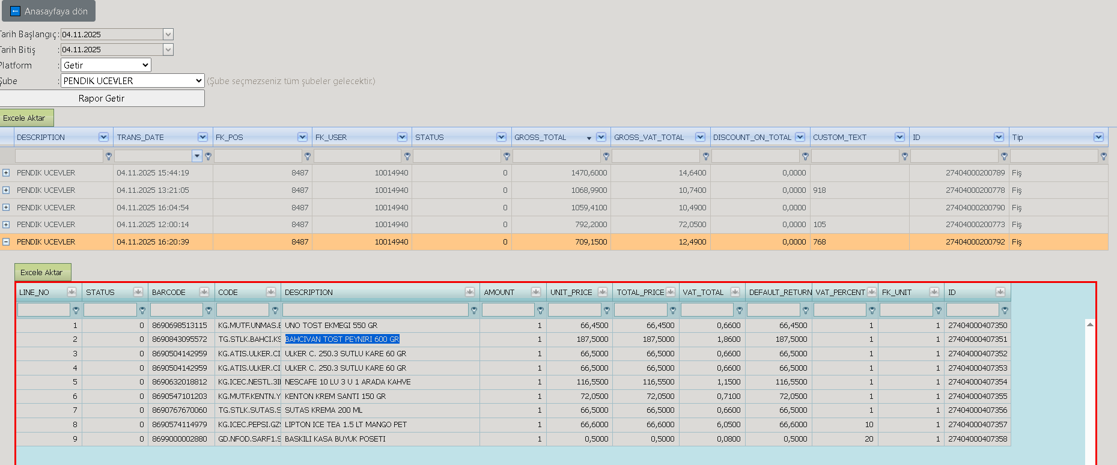Screen dimensions: 1117x465
Task: Click the AMOUNT column header in detail grid
Action: (499, 293)
